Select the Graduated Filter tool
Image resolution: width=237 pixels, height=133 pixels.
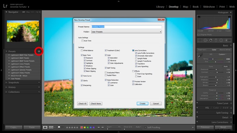pos(216,40)
